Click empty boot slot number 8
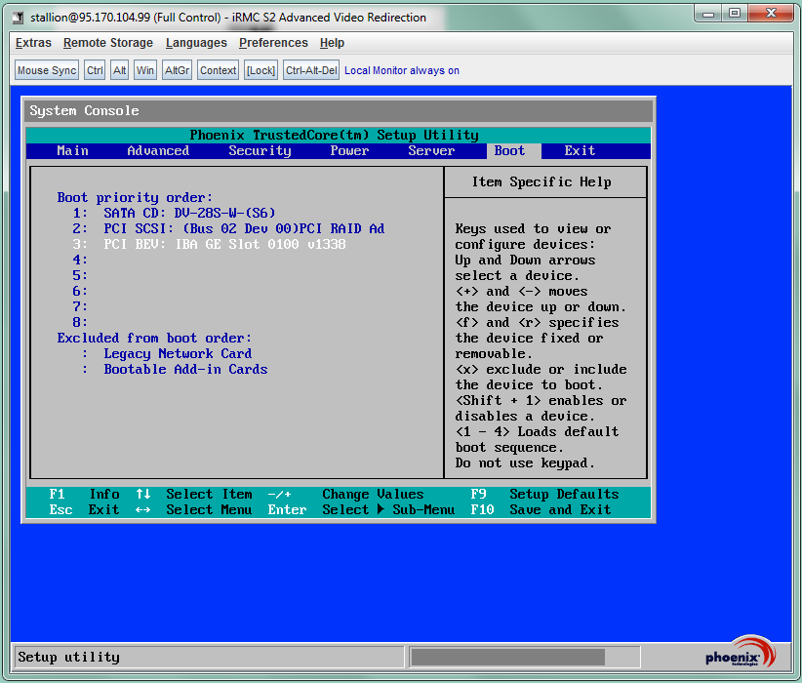The height and width of the screenshot is (683, 802). tap(80, 322)
